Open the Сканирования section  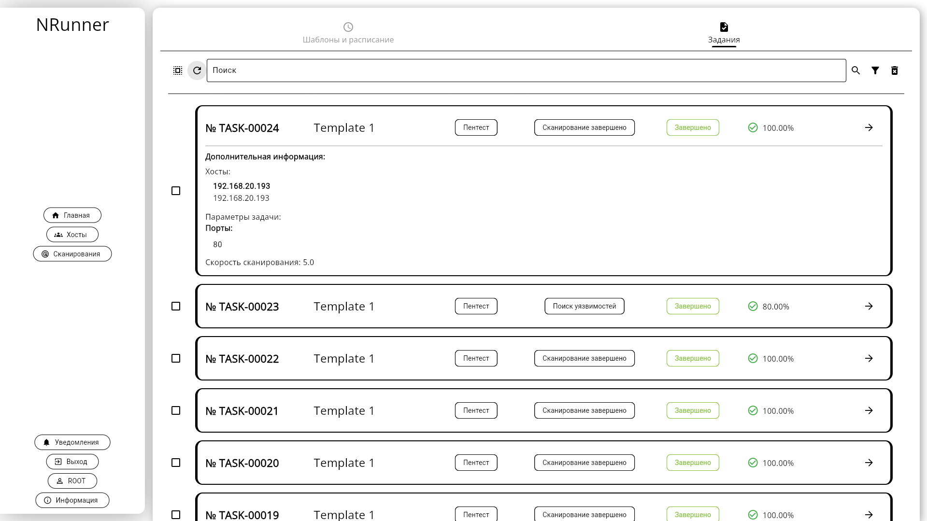pyautogui.click(x=72, y=254)
